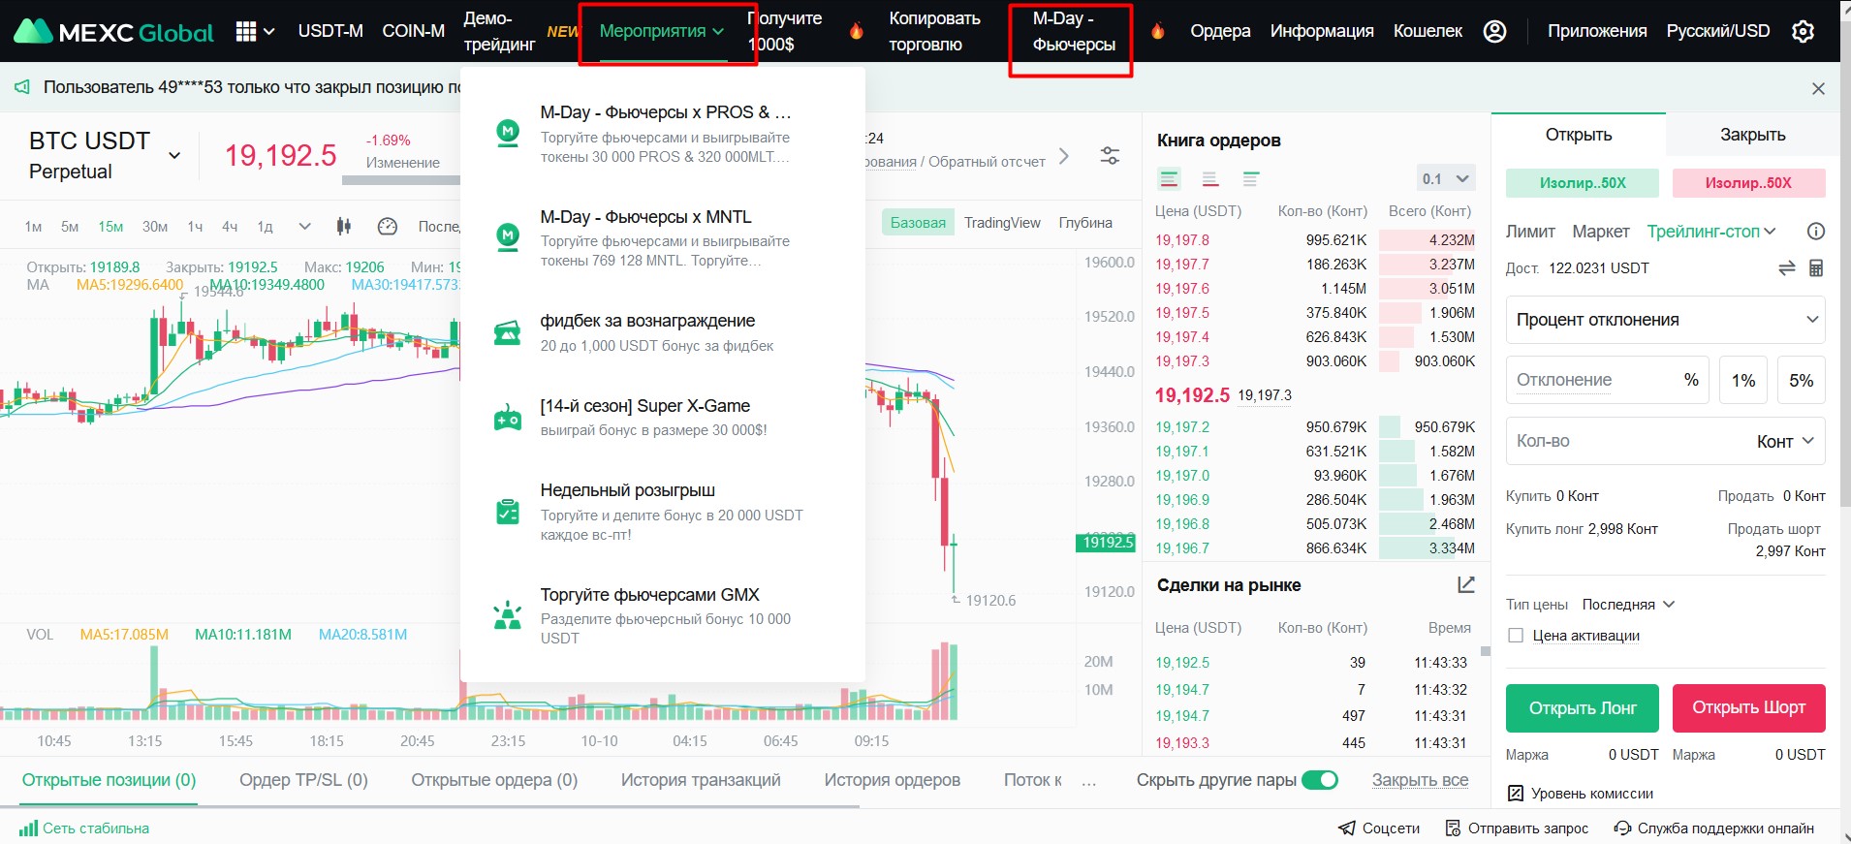Switch to Открыть tab
Screen dimensions: 1851x844
1578,135
